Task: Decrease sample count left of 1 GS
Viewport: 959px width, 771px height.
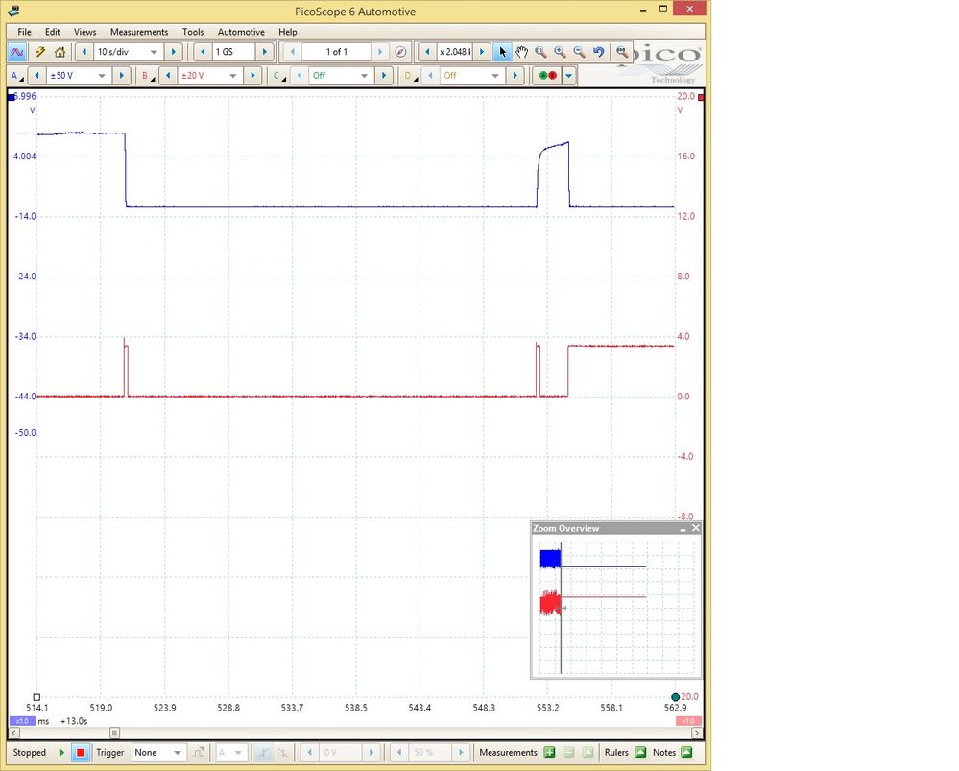Action: 203,52
